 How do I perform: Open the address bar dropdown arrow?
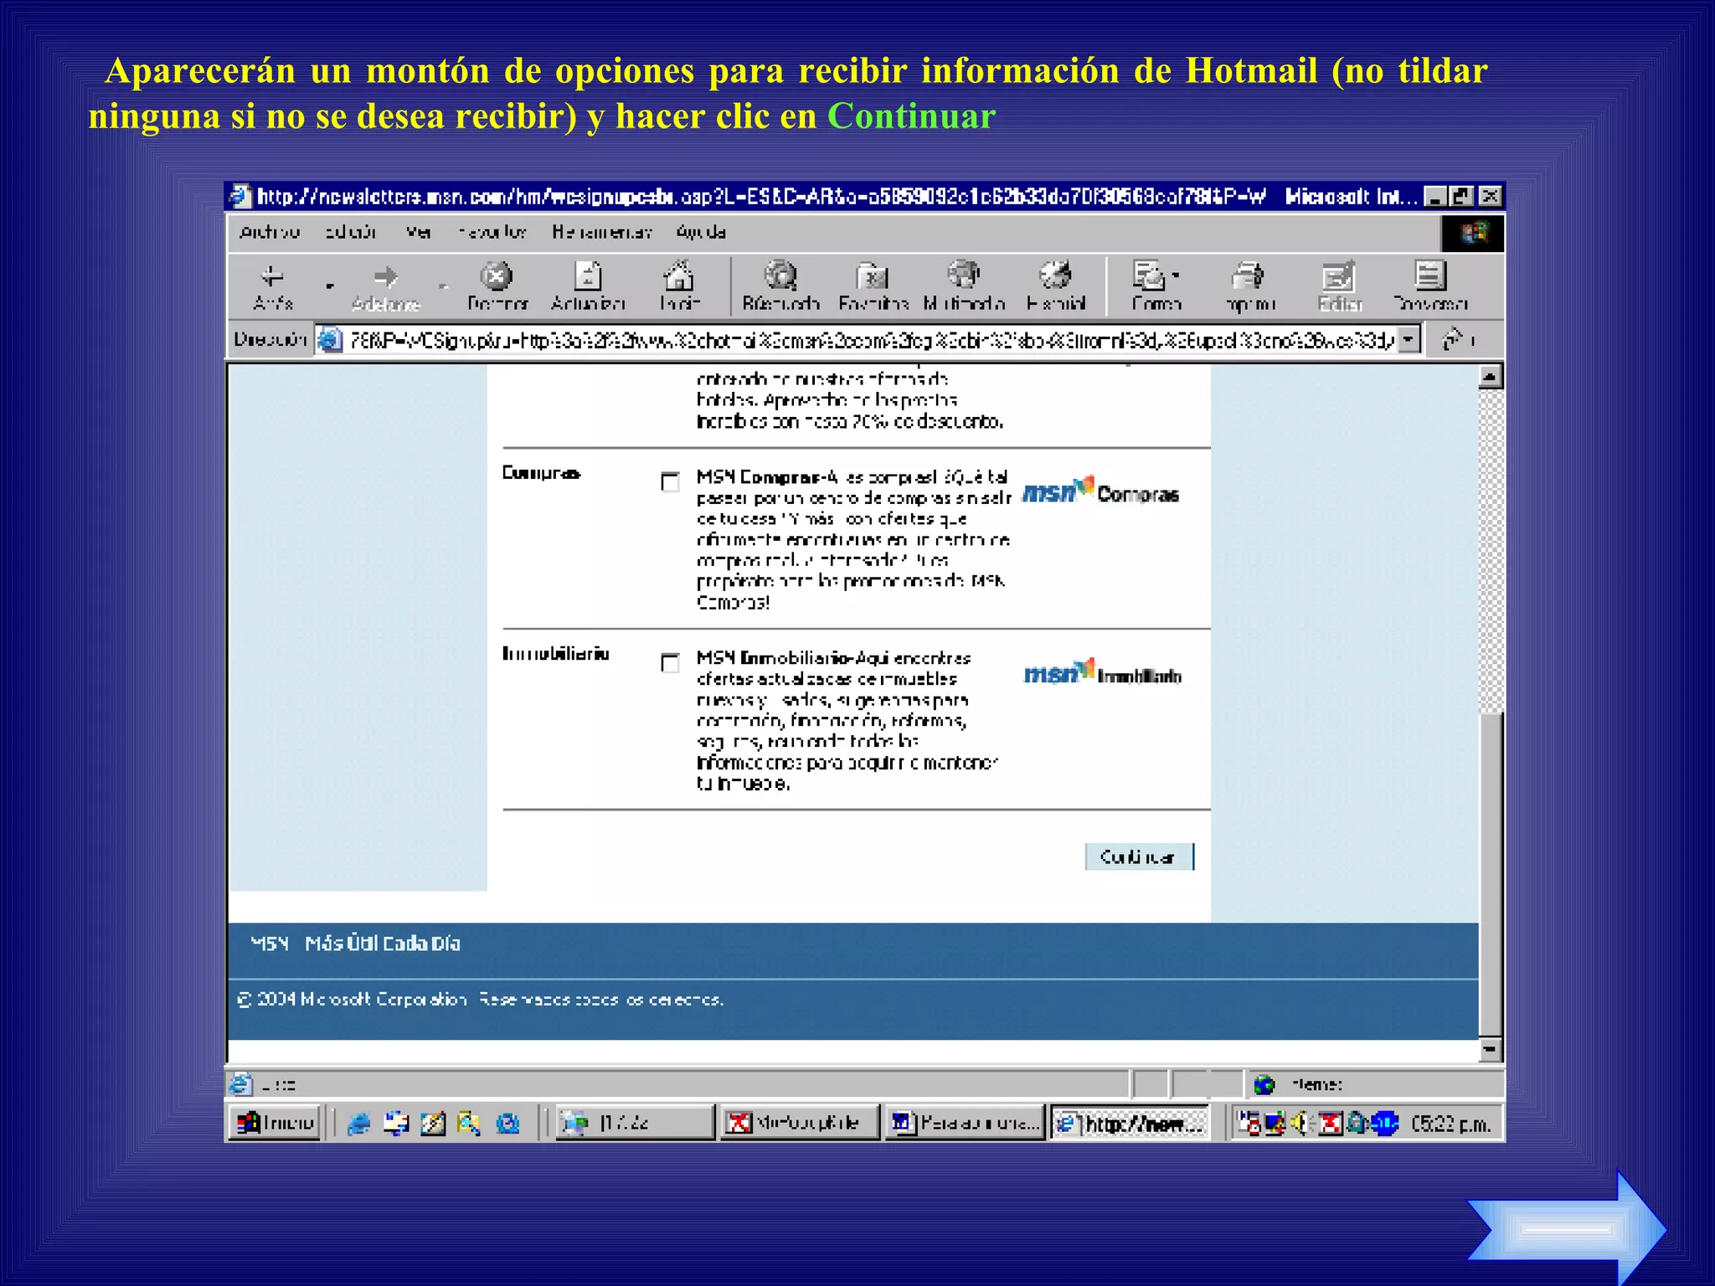click(x=1409, y=339)
